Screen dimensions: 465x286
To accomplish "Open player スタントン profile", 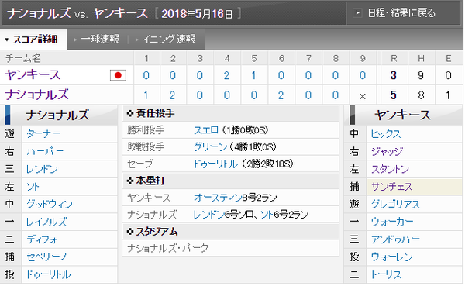I will pyautogui.click(x=390, y=169).
